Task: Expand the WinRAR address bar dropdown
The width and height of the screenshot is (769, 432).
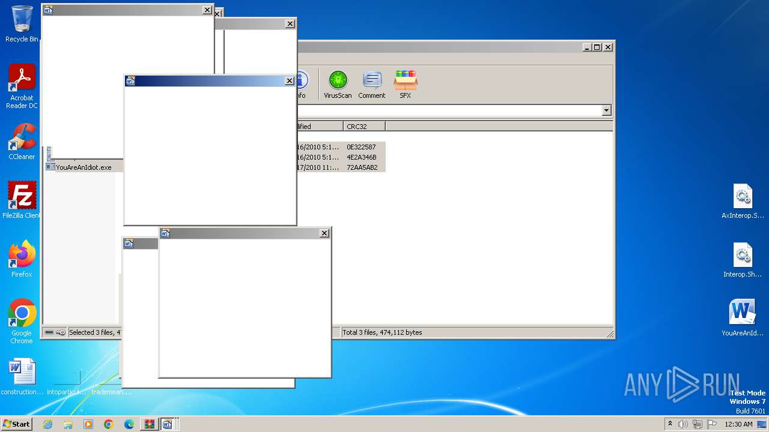Action: 606,110
